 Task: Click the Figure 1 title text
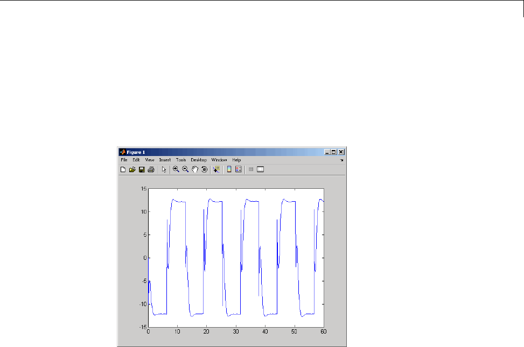click(x=136, y=152)
